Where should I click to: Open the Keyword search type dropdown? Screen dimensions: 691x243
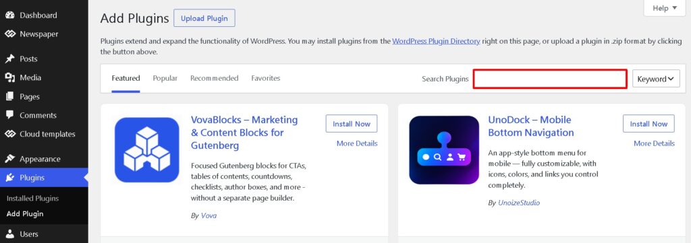click(656, 79)
